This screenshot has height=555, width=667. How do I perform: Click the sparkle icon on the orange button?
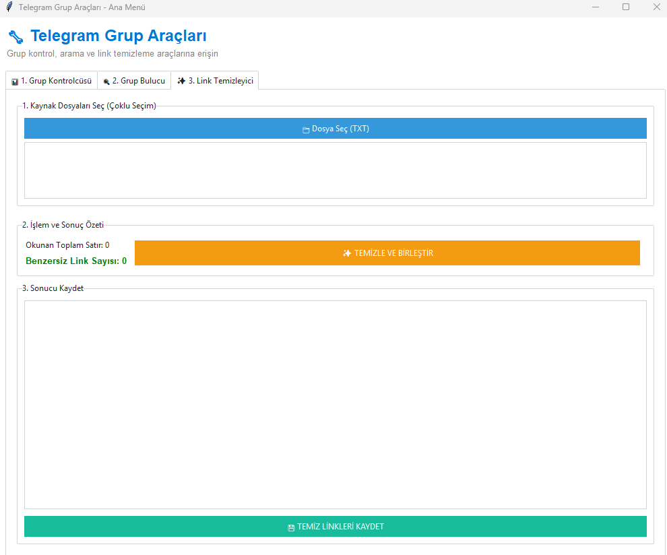[x=347, y=253]
